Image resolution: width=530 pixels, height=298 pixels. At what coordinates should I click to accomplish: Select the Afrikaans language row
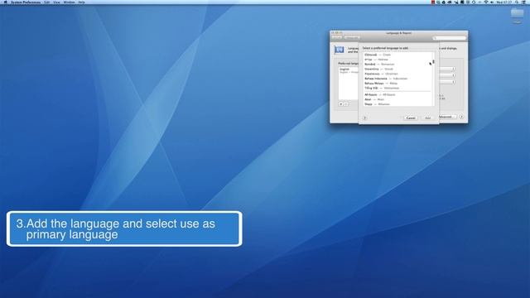point(397,94)
